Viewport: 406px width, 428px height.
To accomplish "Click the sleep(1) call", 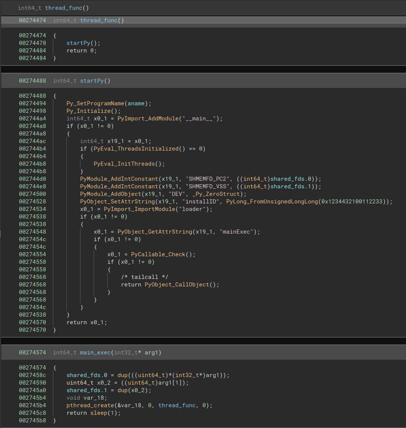I will coord(104,413).
